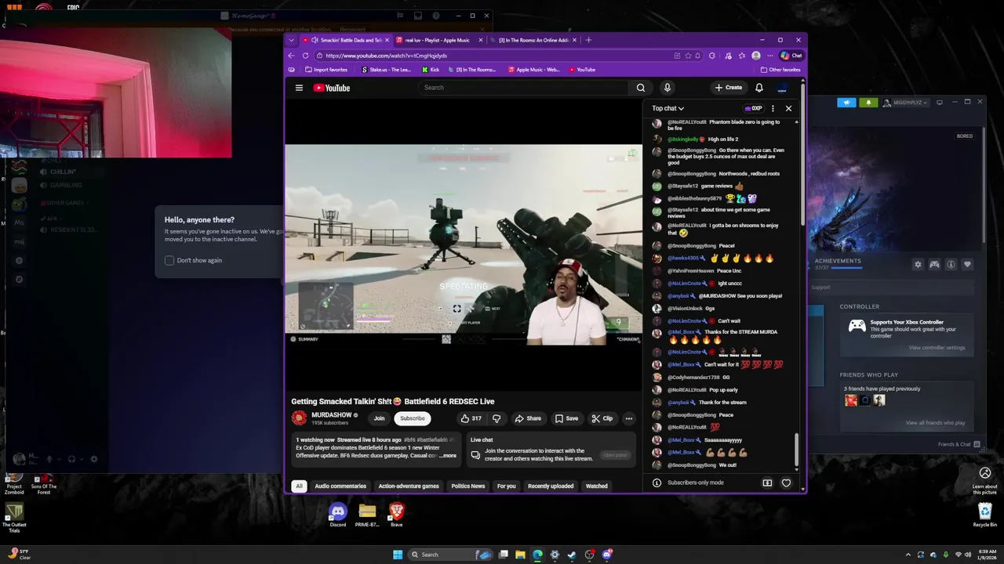Click the YouTube search input field
This screenshot has width=1004, height=564.
tap(524, 88)
